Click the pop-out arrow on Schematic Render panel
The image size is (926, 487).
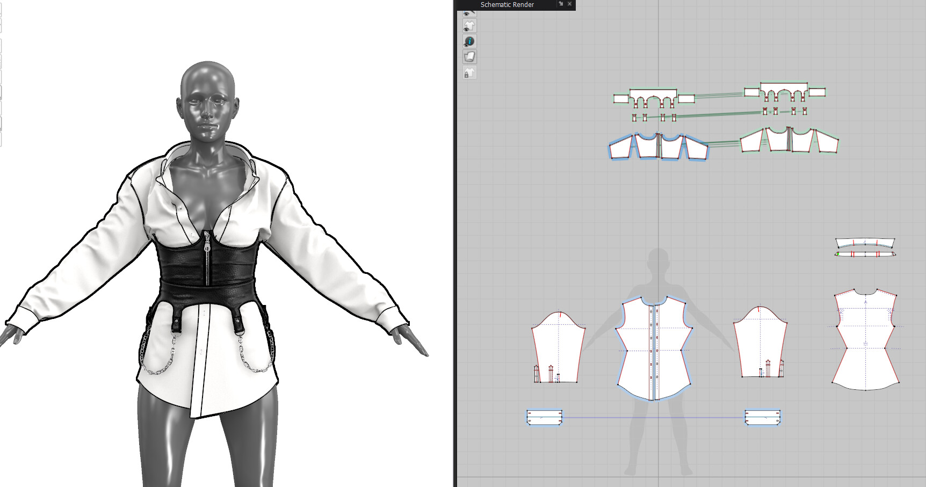(x=561, y=4)
